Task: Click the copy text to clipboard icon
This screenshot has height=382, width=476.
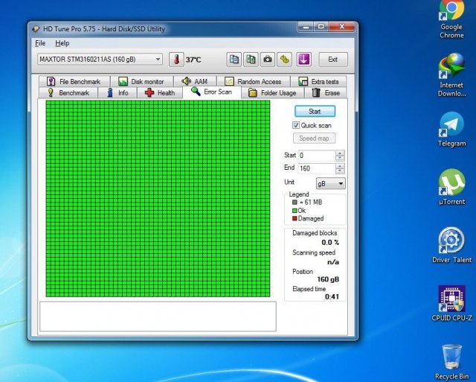Action: pos(234,60)
